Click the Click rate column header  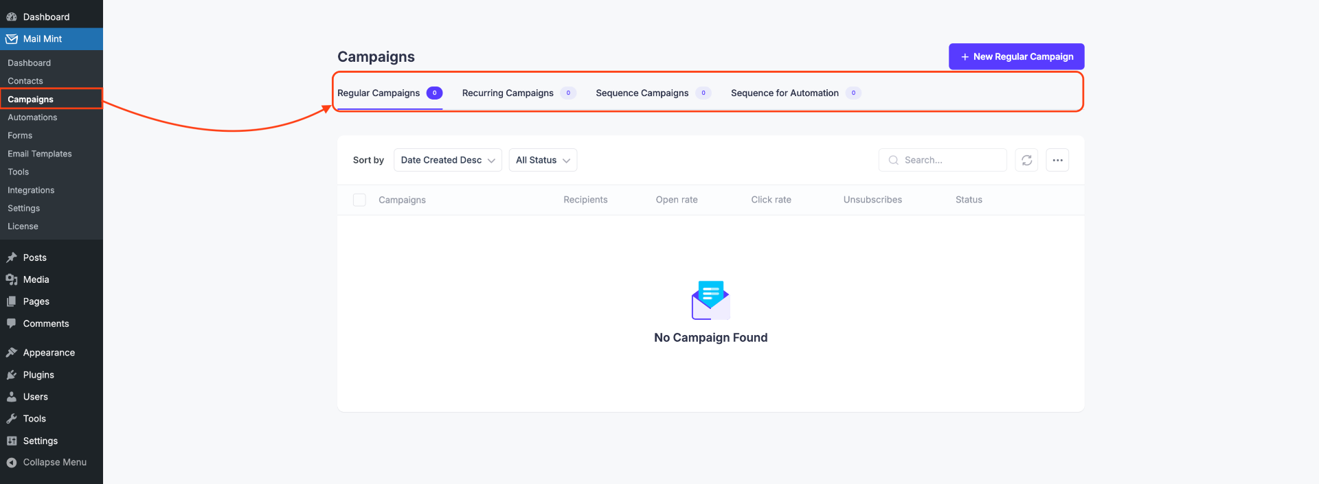(771, 200)
